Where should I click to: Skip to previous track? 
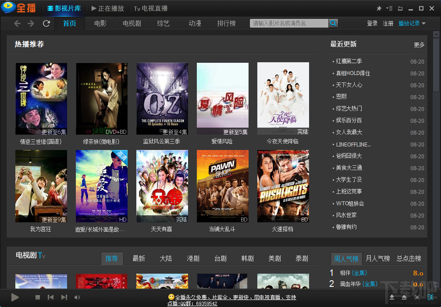pos(50,297)
